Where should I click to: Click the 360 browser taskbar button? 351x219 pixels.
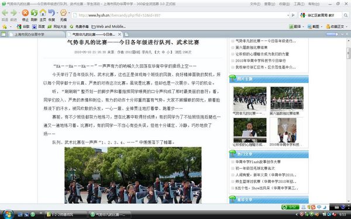click(110, 214)
